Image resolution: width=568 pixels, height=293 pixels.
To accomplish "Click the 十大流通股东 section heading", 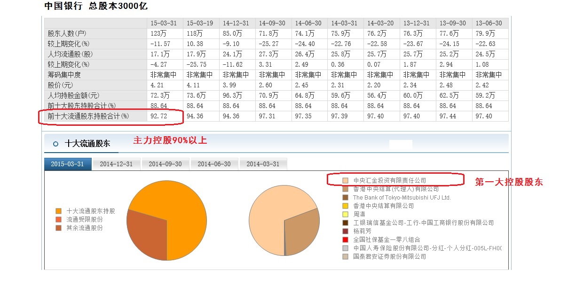I will click(87, 144).
